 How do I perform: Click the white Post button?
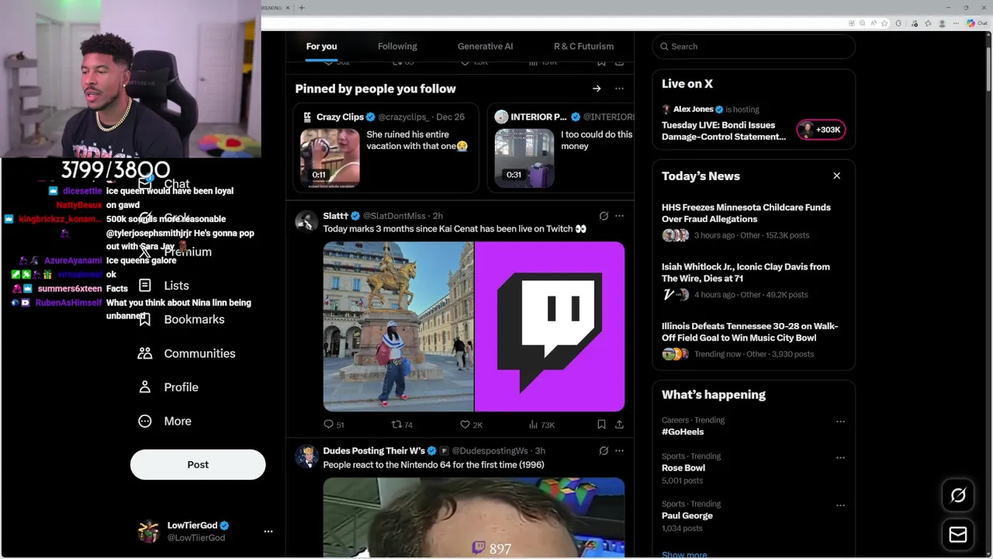pyautogui.click(x=198, y=464)
